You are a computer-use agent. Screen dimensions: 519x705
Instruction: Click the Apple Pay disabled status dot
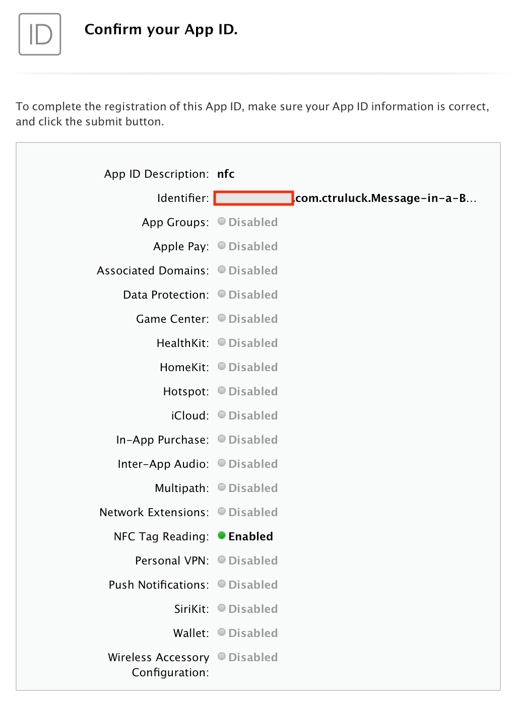click(x=222, y=245)
